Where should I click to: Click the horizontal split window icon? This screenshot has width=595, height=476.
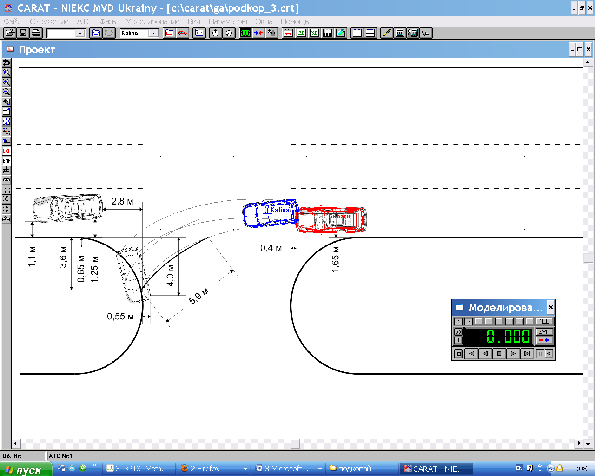click(370, 33)
